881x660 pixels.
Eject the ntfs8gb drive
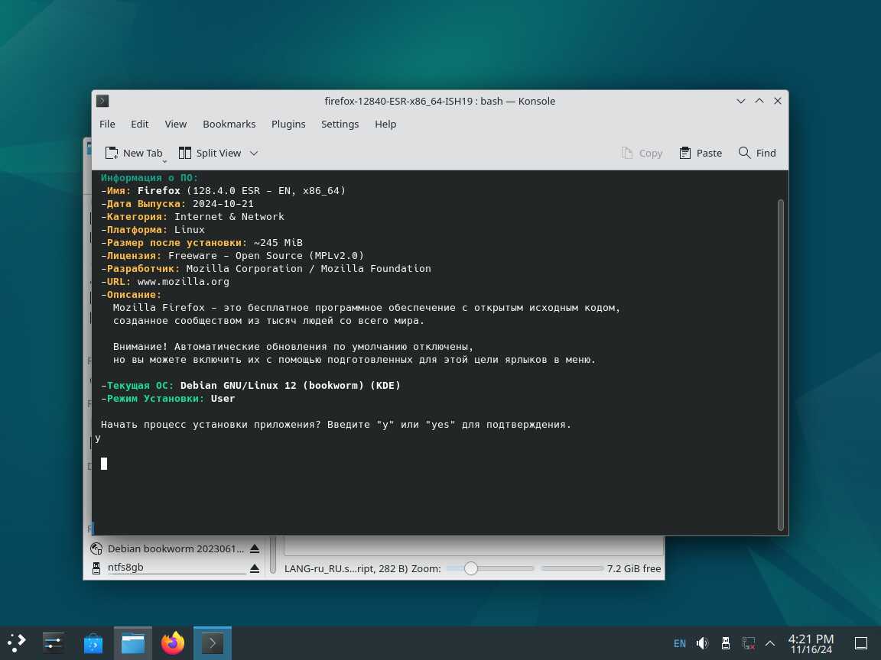coord(255,568)
